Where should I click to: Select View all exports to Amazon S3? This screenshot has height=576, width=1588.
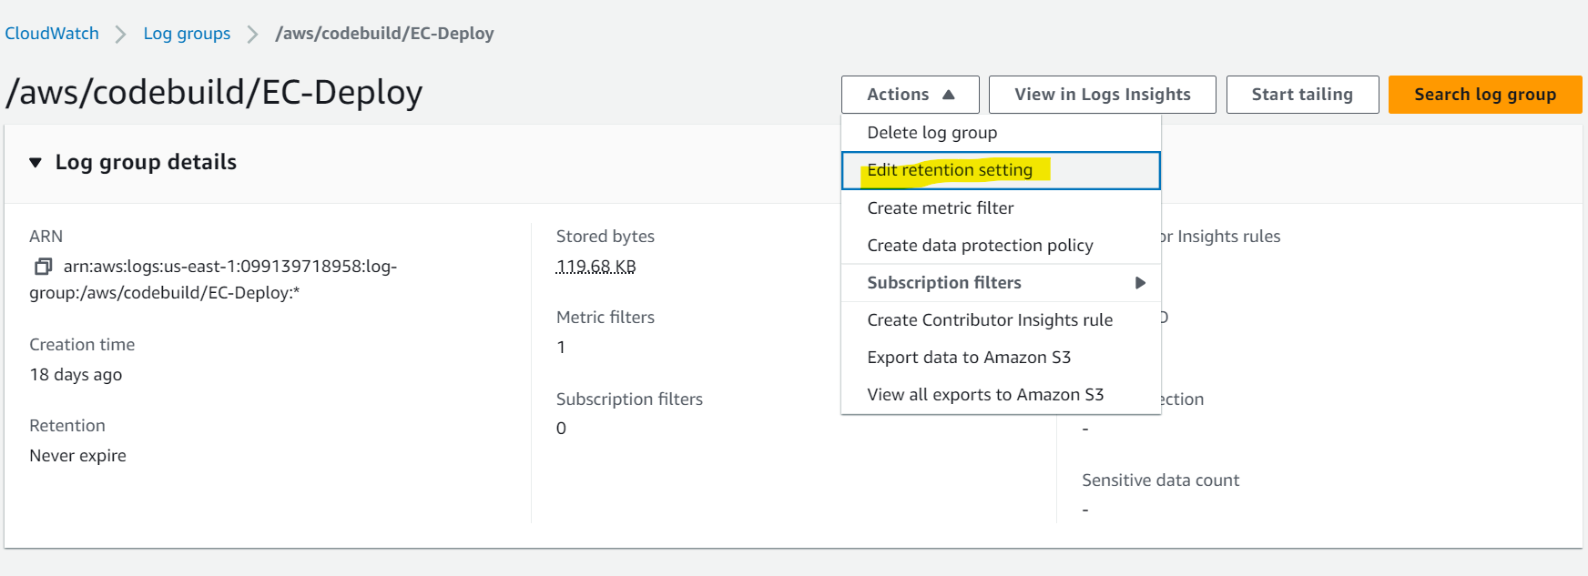pos(1001,395)
